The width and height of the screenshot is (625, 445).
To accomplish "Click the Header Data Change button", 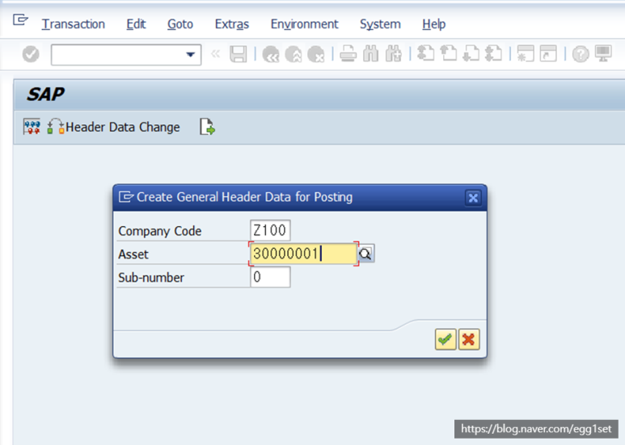I will tap(114, 127).
